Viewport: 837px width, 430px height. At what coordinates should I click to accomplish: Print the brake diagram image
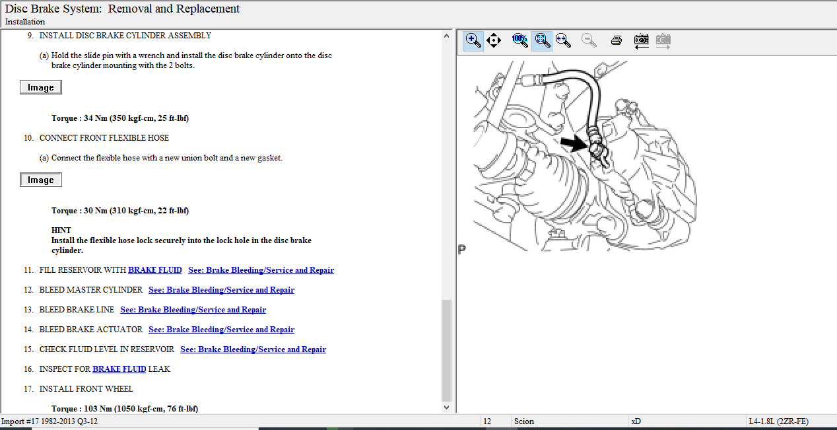click(617, 40)
